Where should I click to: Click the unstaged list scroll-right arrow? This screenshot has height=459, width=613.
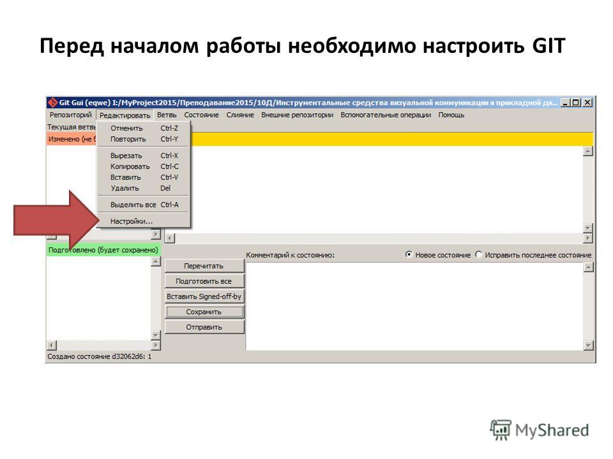[x=156, y=234]
